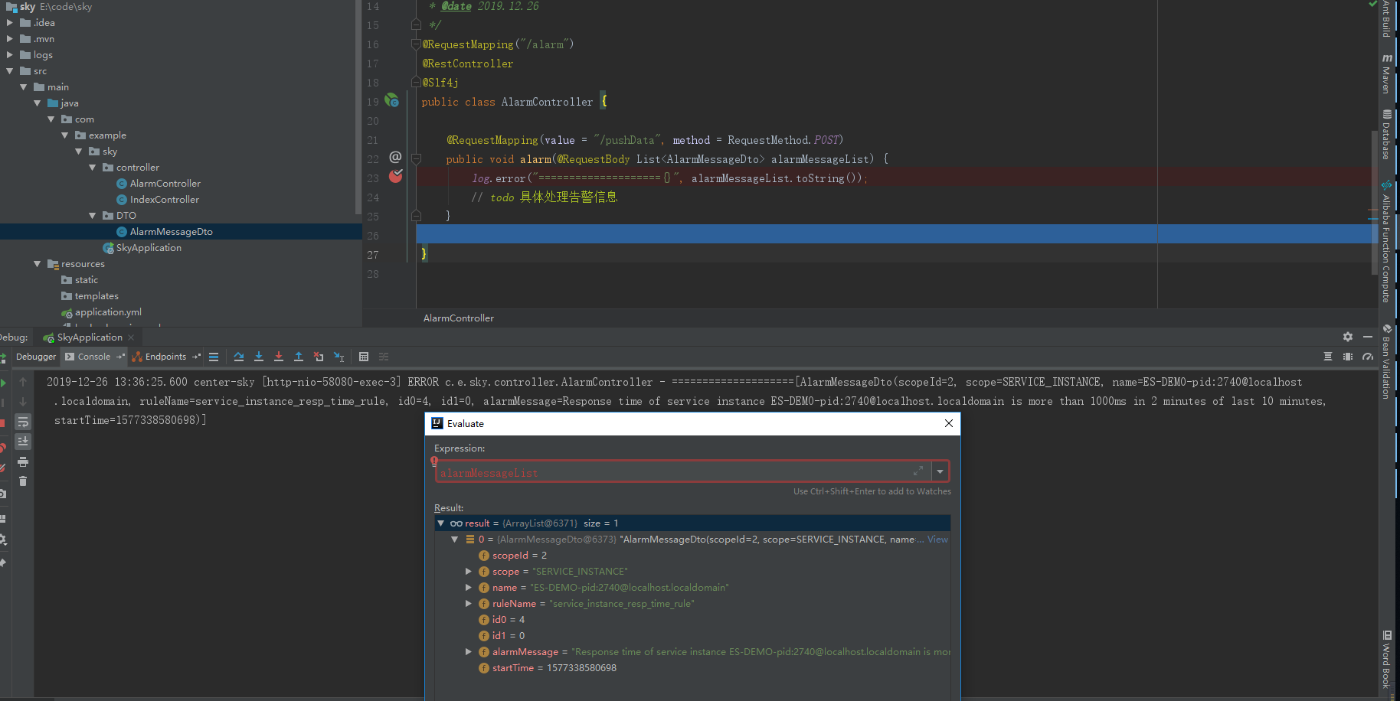Select AlarmMessageDto in the project tree
1400x701 pixels.
[171, 232]
